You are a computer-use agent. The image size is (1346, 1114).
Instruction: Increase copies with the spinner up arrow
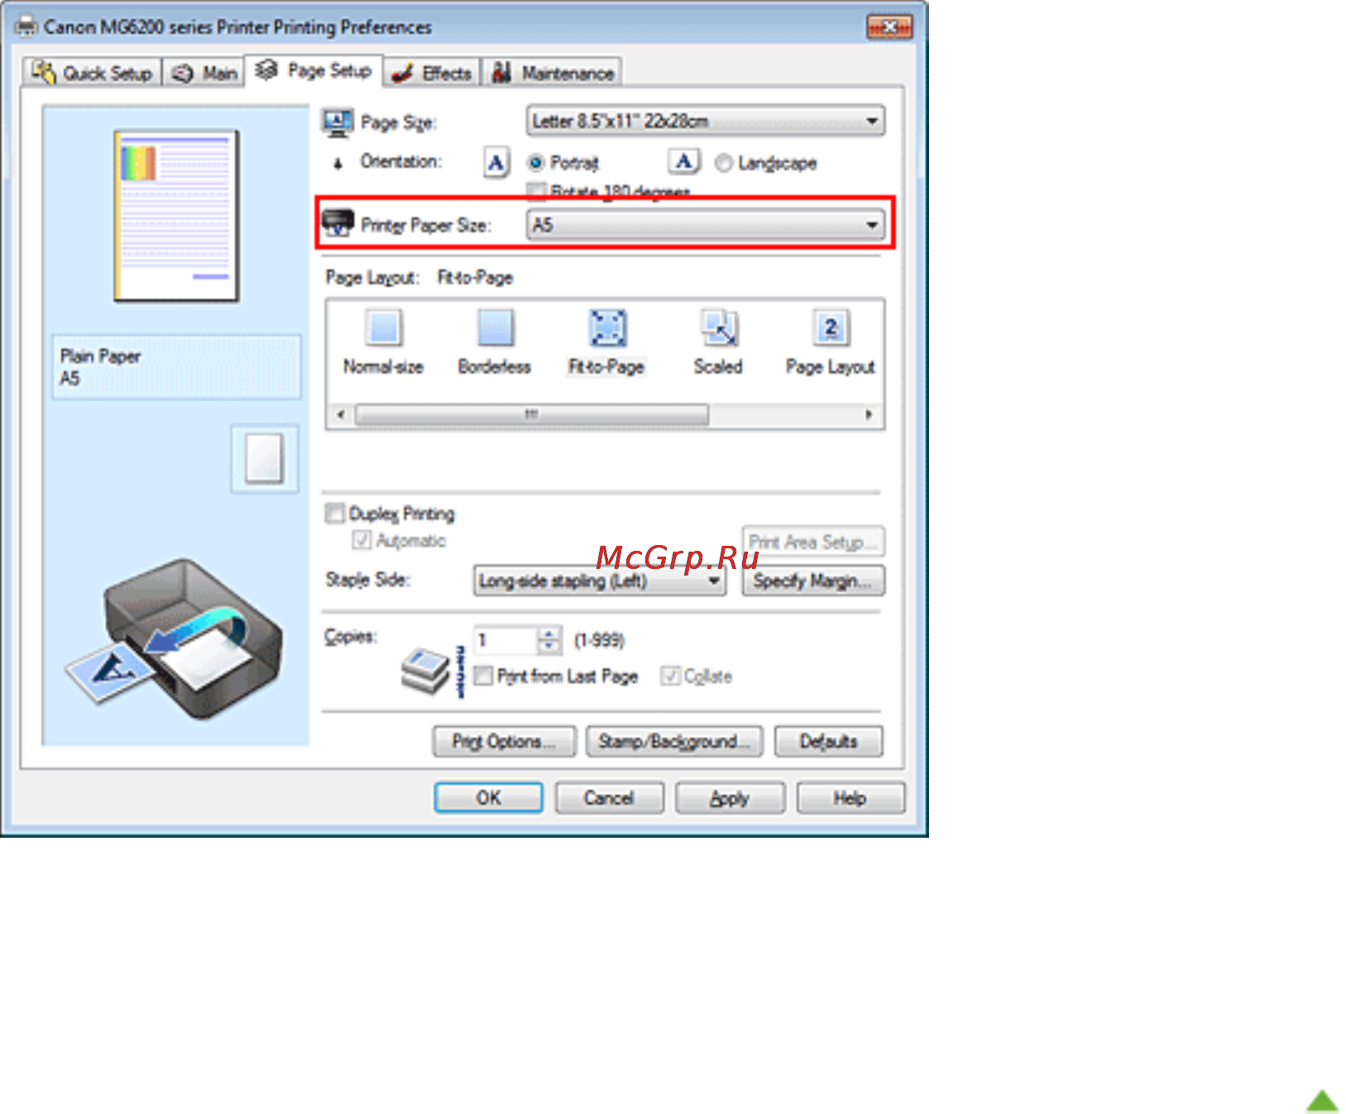pos(548,633)
